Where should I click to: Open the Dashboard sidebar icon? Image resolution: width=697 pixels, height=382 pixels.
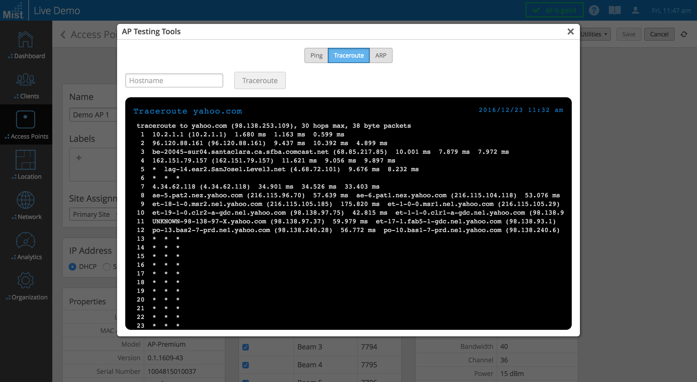[26, 40]
